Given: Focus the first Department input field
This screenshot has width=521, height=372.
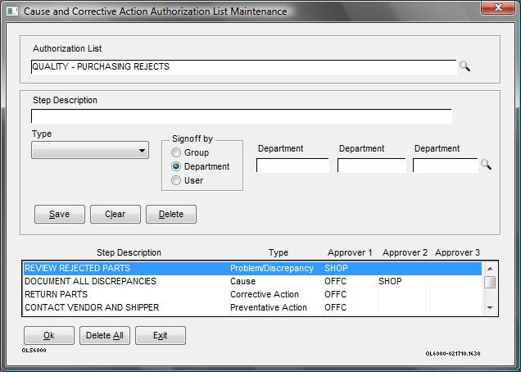Looking at the screenshot, I should pyautogui.click(x=292, y=166).
